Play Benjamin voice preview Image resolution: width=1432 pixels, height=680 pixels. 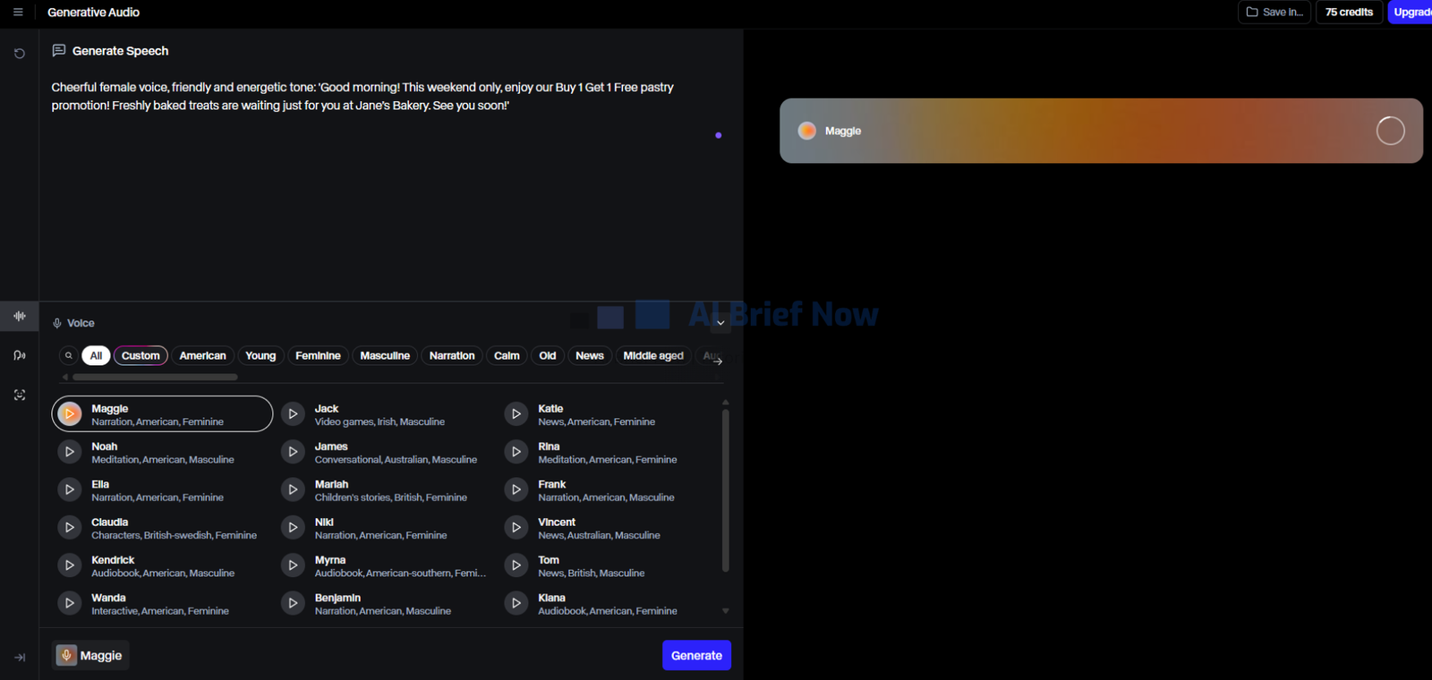(x=293, y=603)
